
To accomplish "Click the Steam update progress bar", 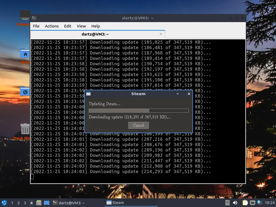I will (139, 111).
